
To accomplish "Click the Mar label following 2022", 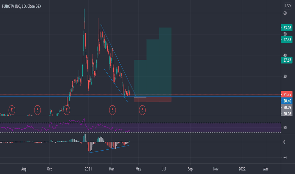I will pyautogui.click(x=266, y=169).
